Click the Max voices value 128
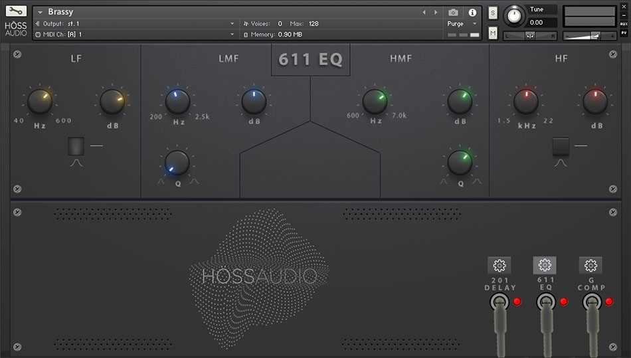Image resolution: width=631 pixels, height=358 pixels. 314,24
